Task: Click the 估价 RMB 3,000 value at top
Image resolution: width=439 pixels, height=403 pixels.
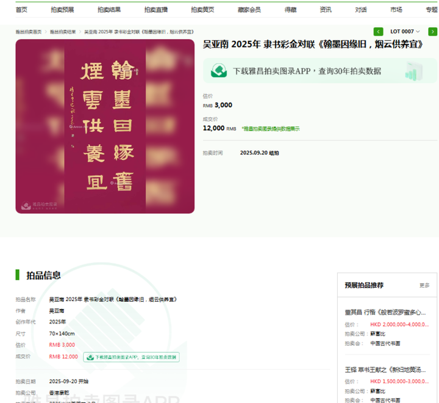Action: point(218,105)
